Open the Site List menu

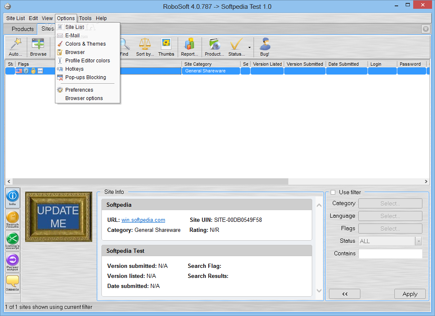(x=16, y=18)
